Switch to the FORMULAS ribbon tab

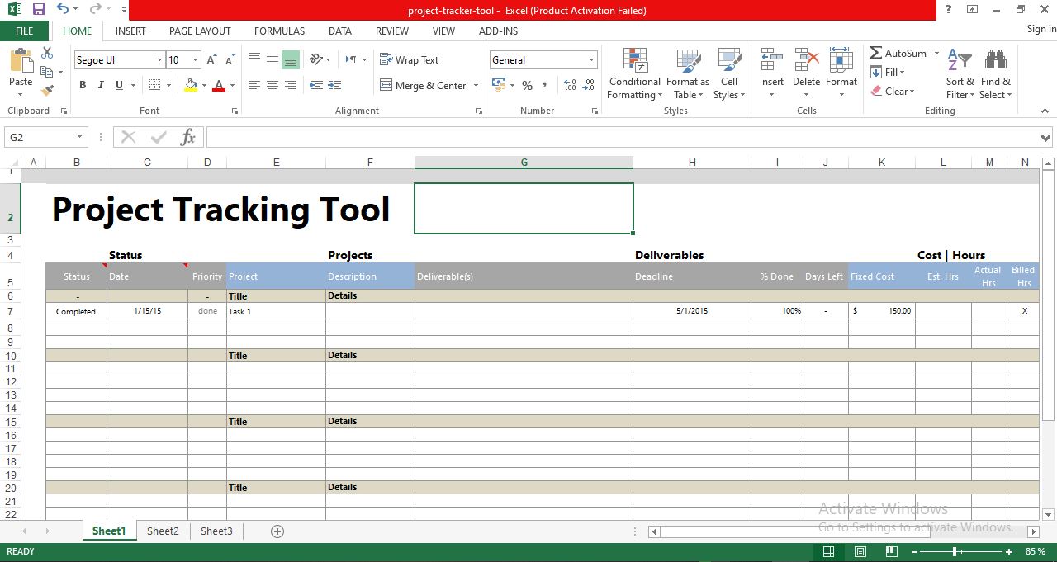coord(279,31)
